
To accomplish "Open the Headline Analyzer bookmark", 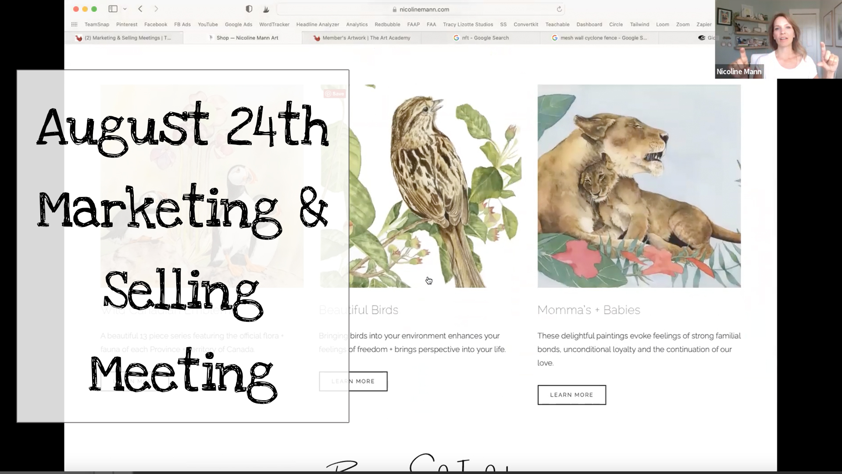I will [x=318, y=25].
